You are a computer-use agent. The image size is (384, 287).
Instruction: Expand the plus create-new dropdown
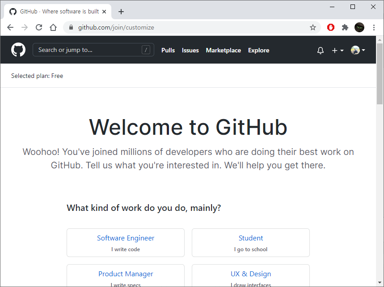(338, 50)
